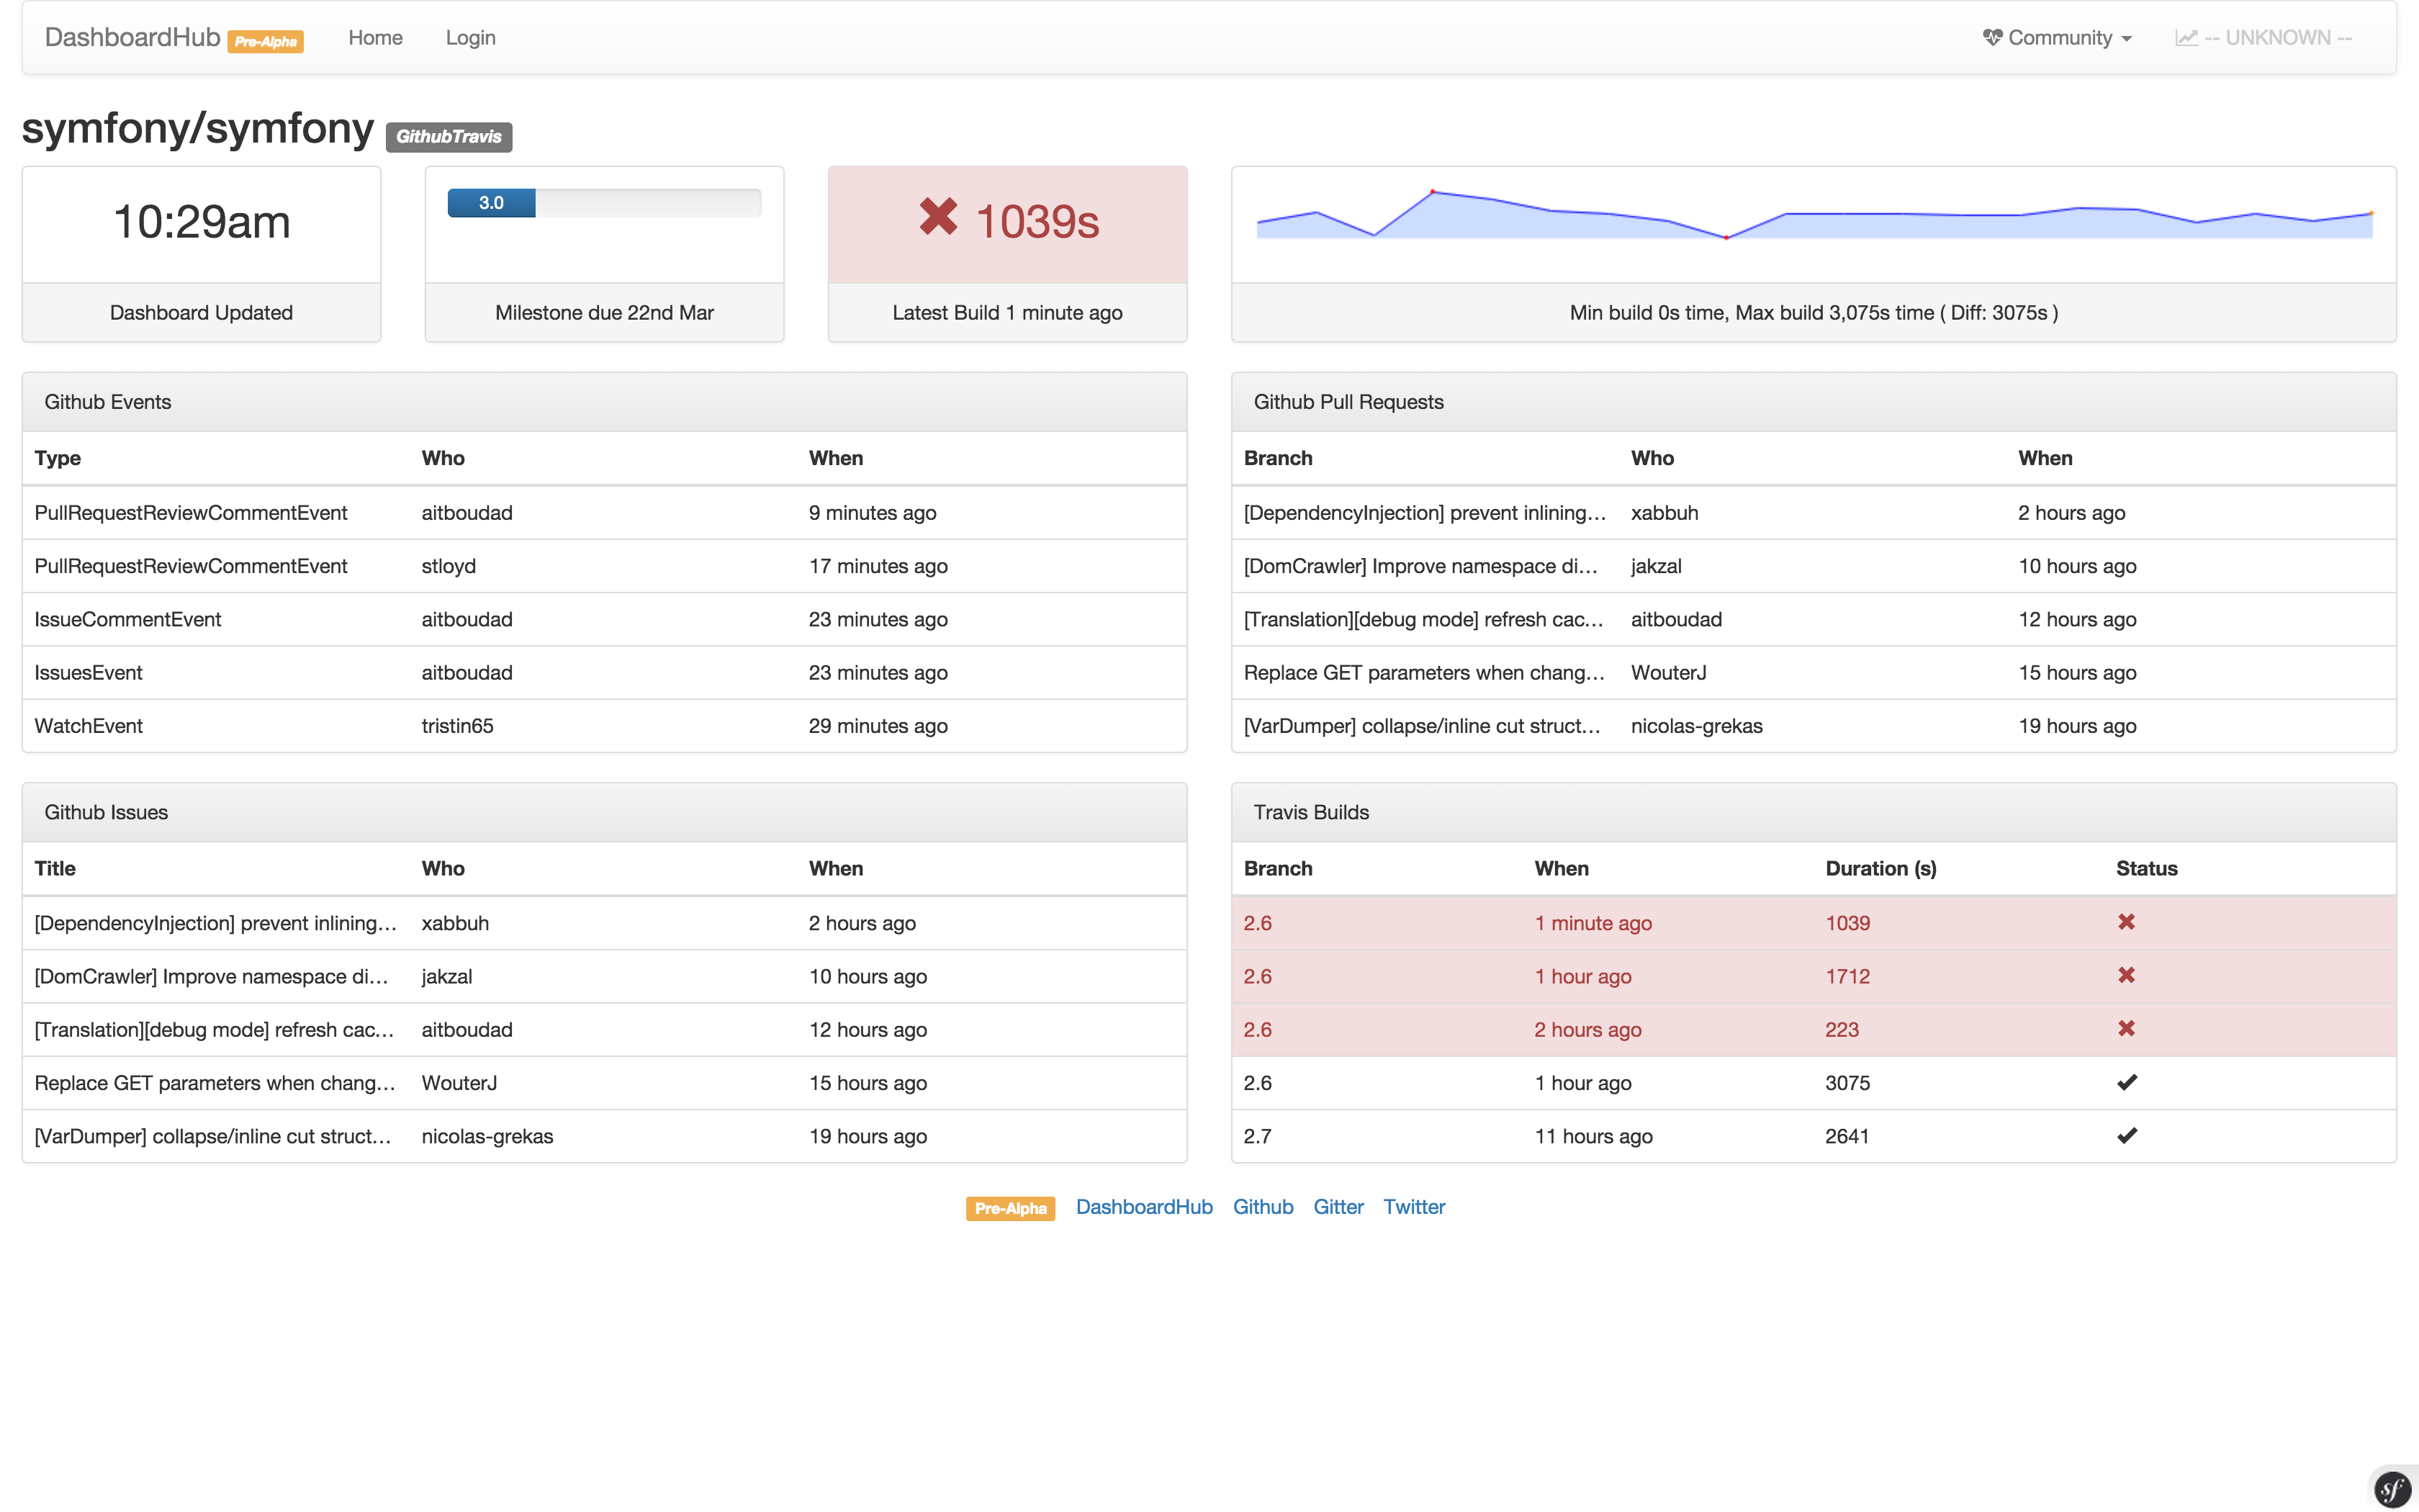
Task: Click the red X status for the 1712s build
Action: pyautogui.click(x=2127, y=975)
